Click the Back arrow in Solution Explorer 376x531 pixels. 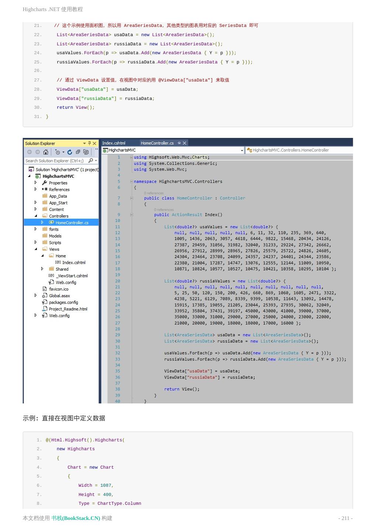tap(30, 152)
